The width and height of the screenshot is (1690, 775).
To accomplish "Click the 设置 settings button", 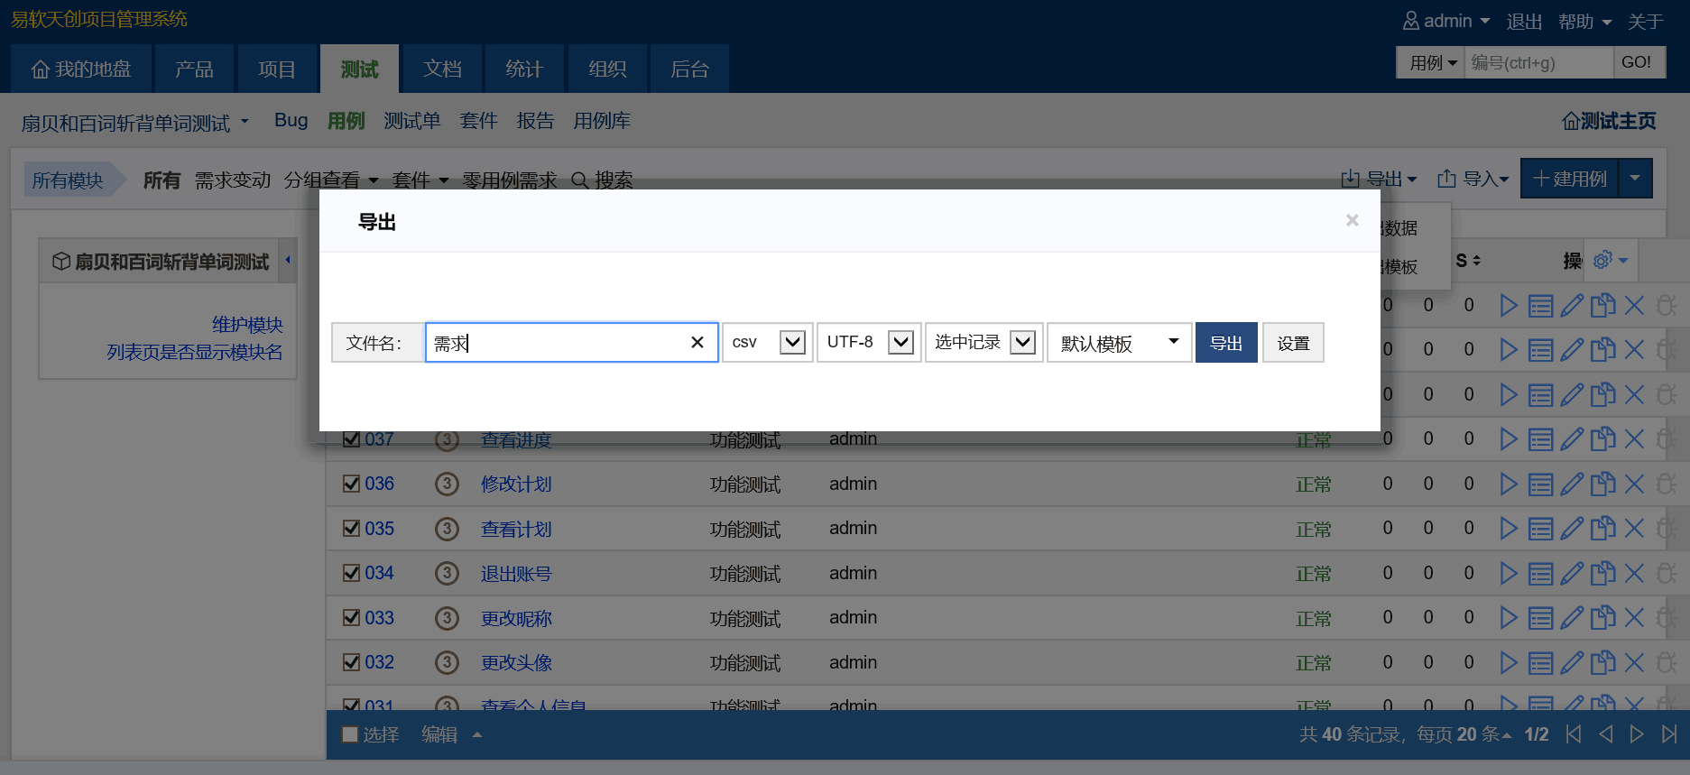I will [x=1292, y=343].
